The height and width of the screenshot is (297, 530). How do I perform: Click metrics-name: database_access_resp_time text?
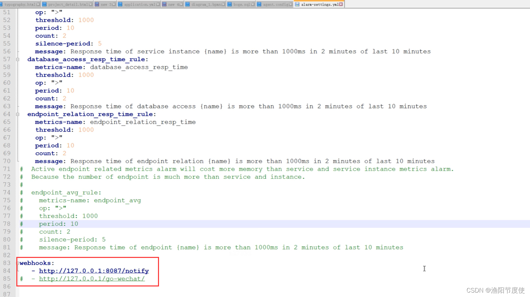pos(111,67)
